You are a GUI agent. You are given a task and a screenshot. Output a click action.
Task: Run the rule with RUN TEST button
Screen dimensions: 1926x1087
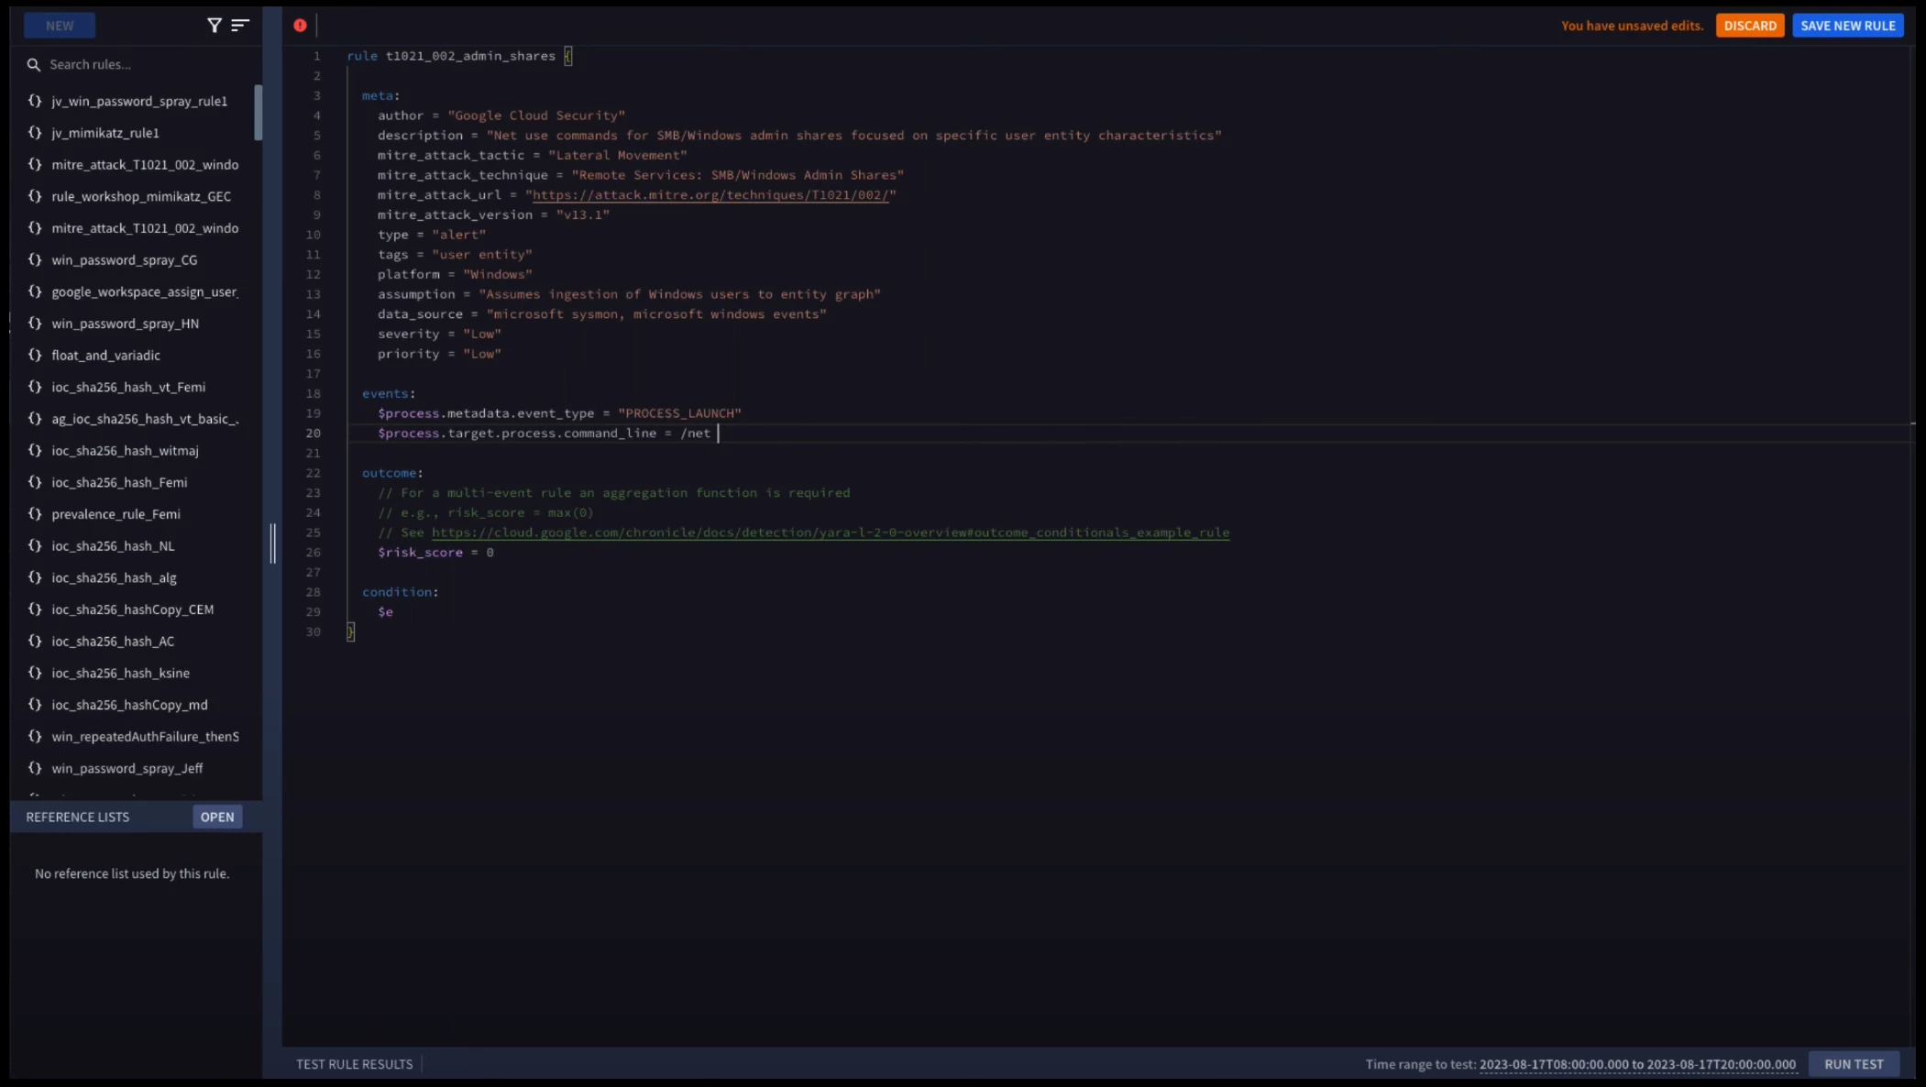pos(1854,1064)
